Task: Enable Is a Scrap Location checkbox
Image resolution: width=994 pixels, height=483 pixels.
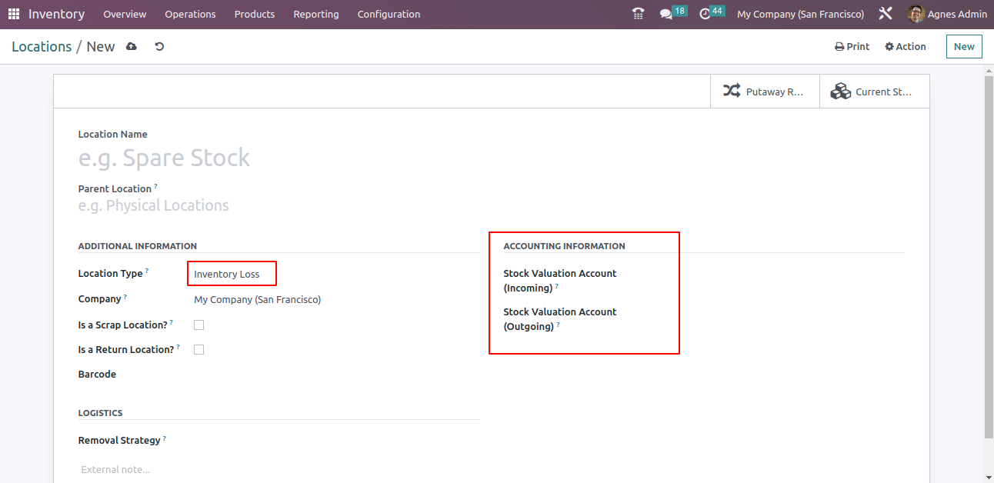Action: 198,325
